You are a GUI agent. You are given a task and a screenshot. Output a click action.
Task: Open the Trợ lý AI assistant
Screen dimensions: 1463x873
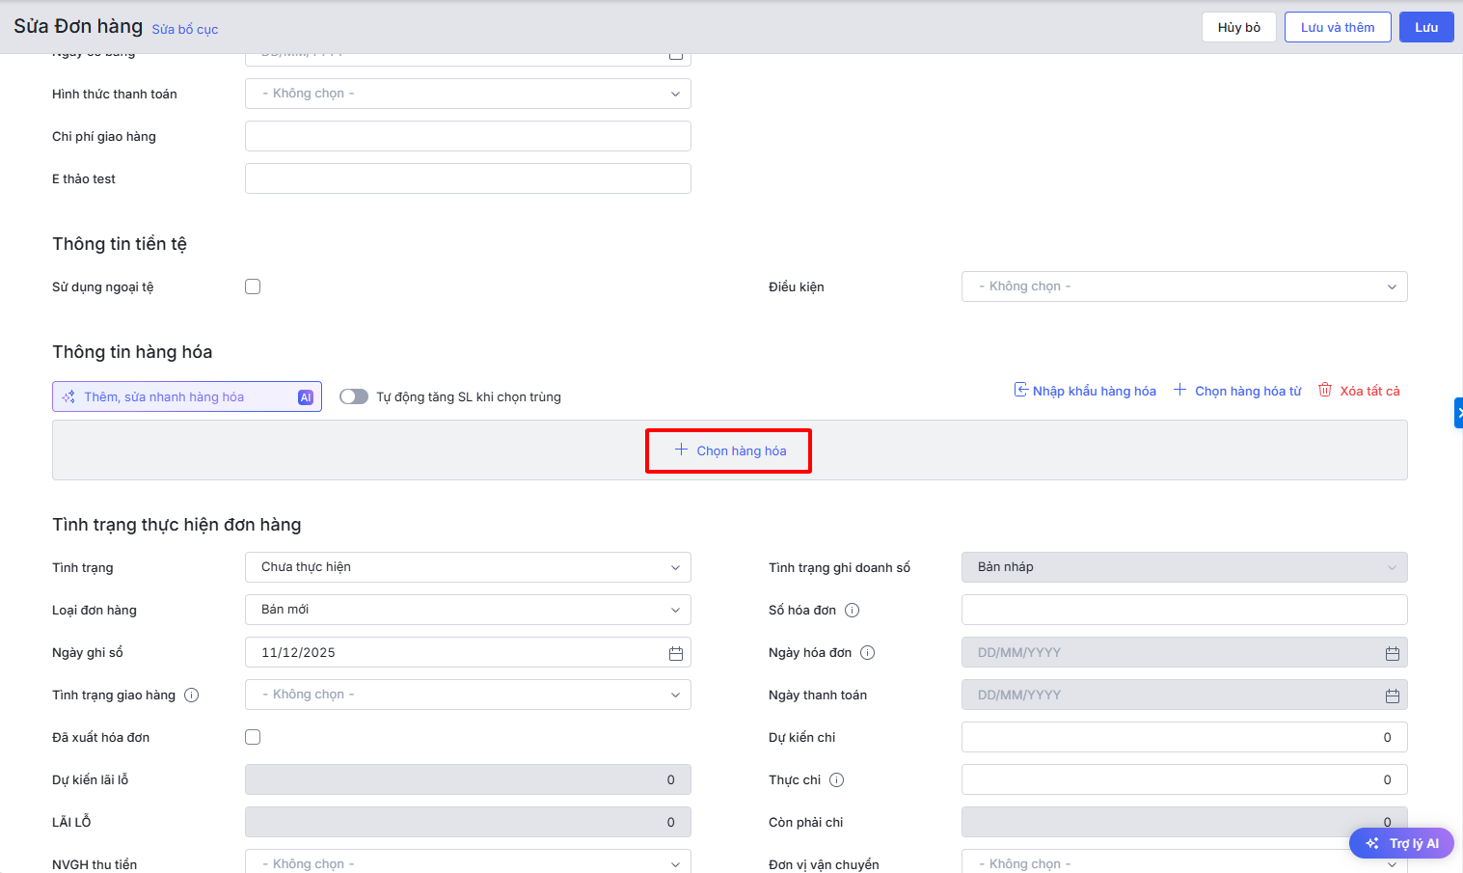pyautogui.click(x=1401, y=843)
